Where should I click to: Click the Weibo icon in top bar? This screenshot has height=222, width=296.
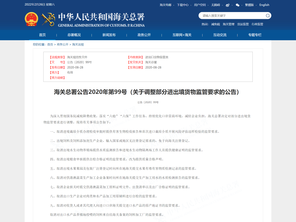227,5
